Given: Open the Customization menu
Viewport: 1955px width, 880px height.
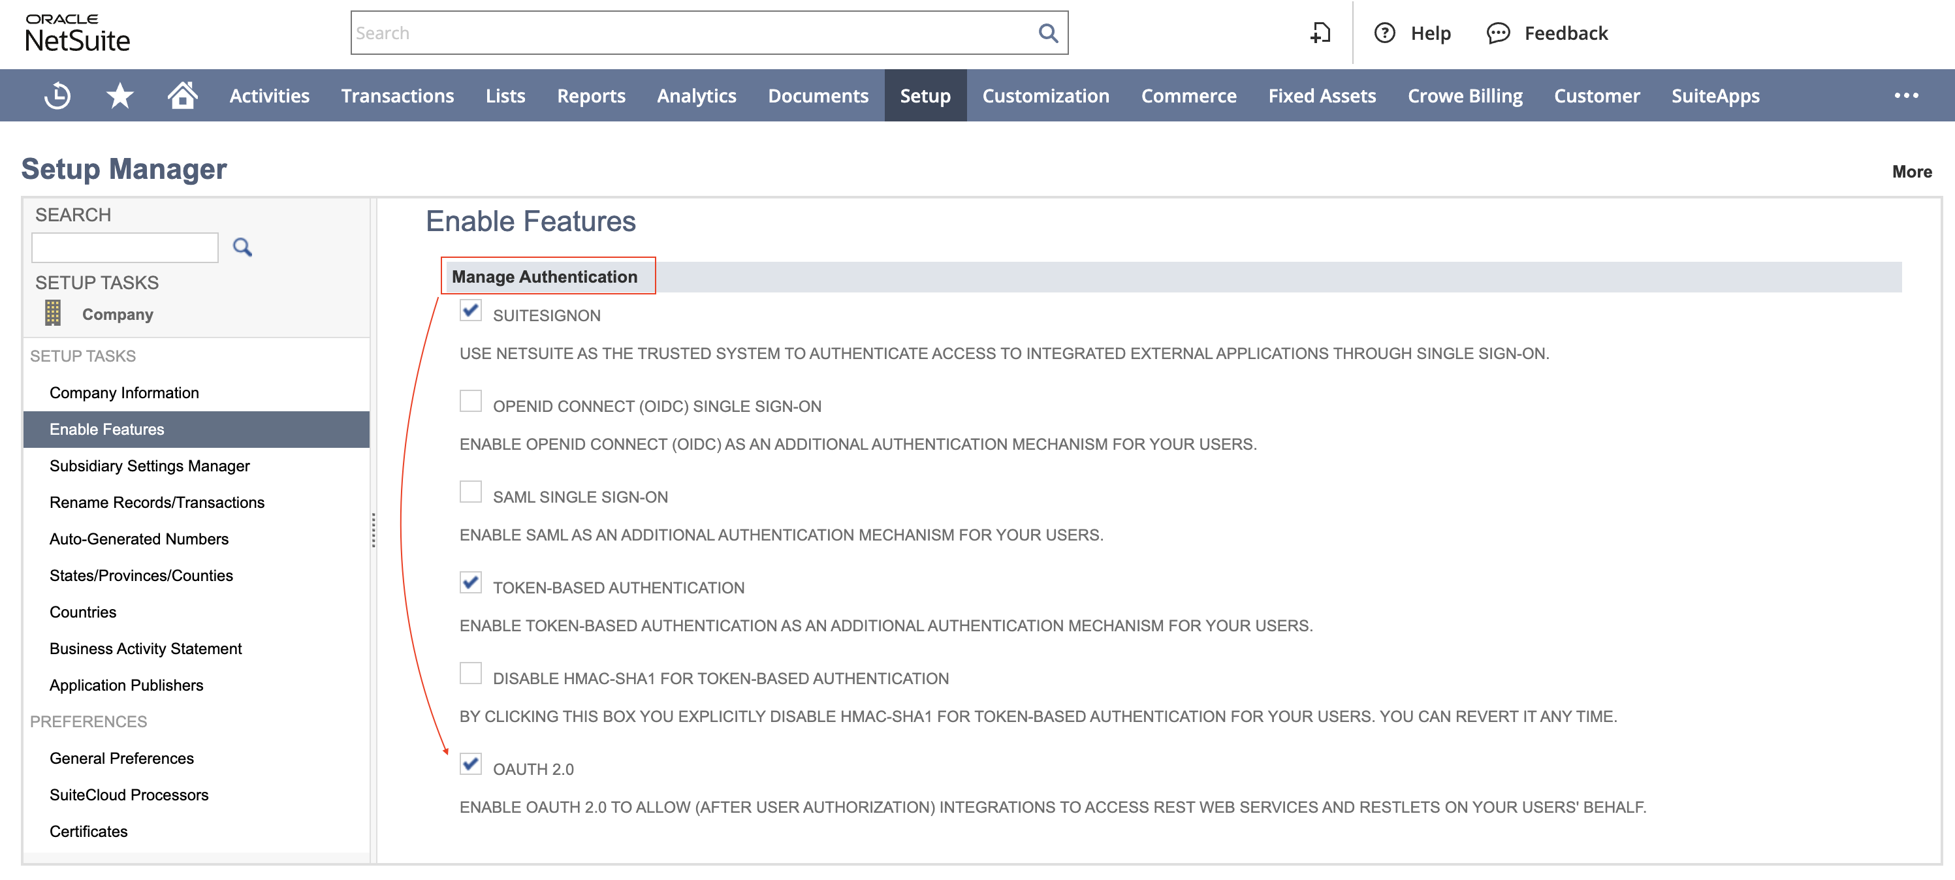Looking at the screenshot, I should [x=1046, y=95].
